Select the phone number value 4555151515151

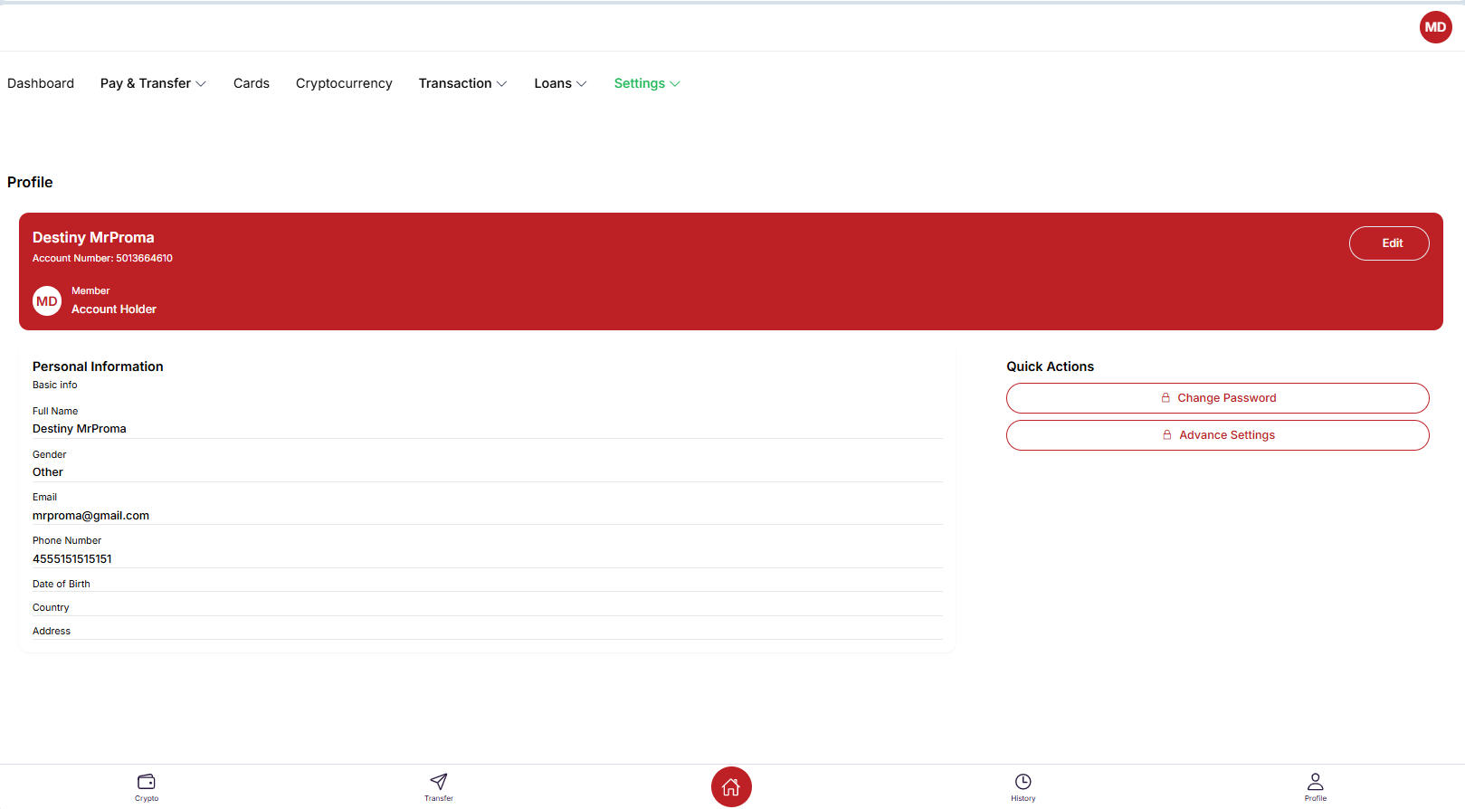pos(72,559)
